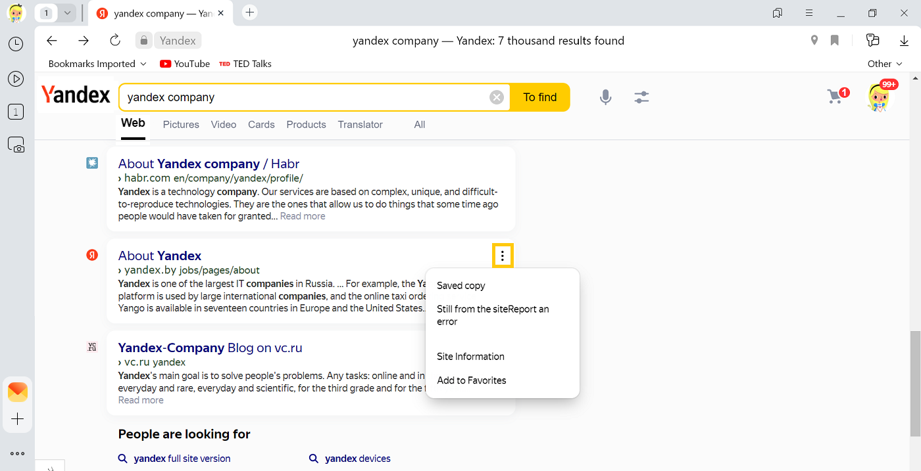The image size is (921, 471).
Task: Expand the Bookmarks Imported folder
Action: click(97, 64)
